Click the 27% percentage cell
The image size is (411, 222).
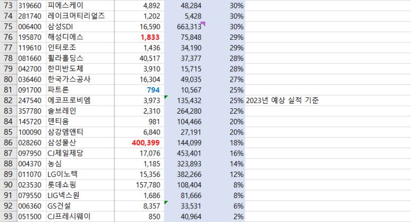coord(225,79)
